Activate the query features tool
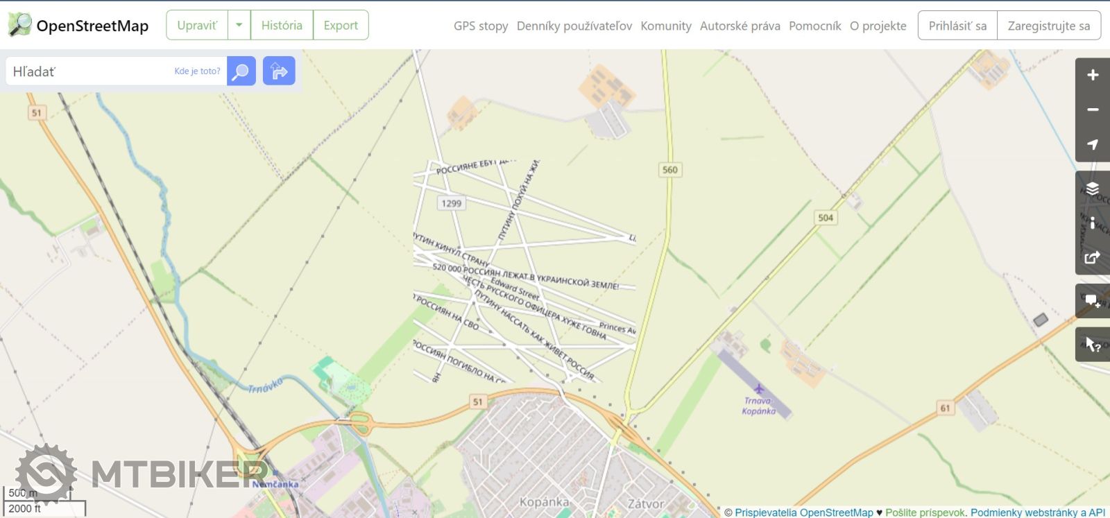1110x518 pixels. pyautogui.click(x=1092, y=345)
